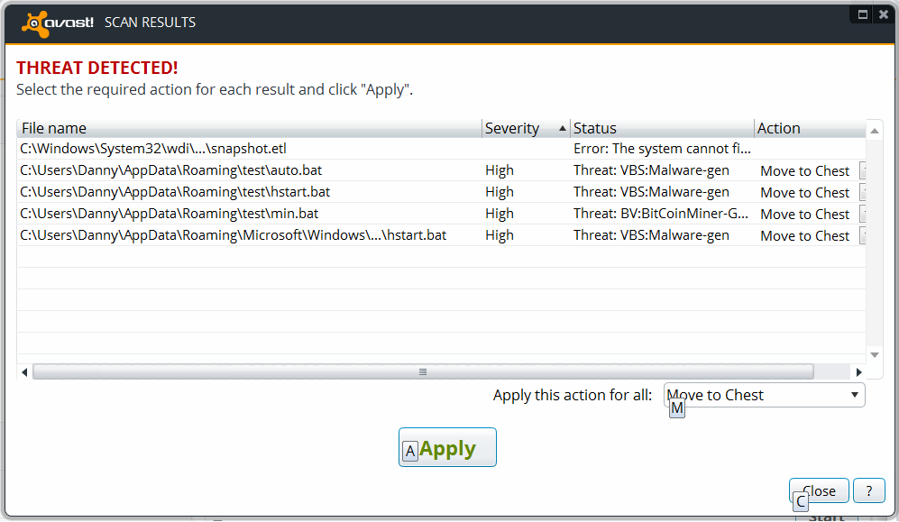Click 'Error: The system cannot fi...' status
Screen dimensions: 899x522
coord(662,149)
